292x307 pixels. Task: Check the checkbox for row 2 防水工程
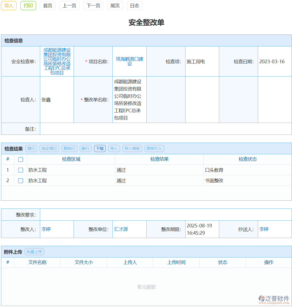tap(20, 181)
